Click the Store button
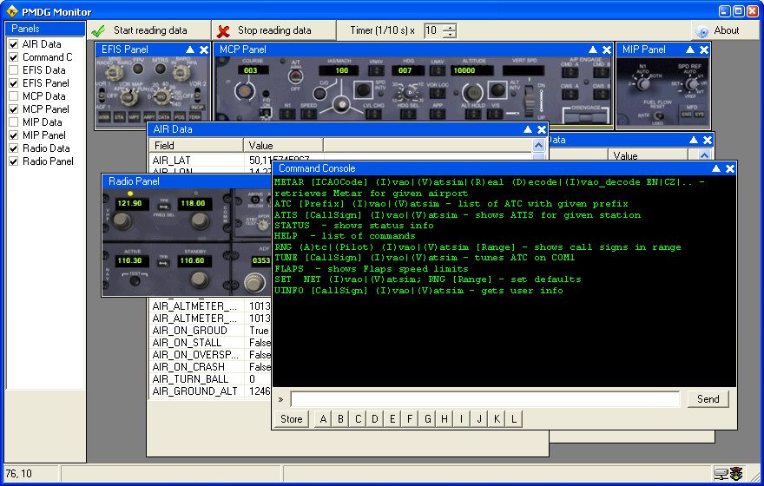The width and height of the screenshot is (764, 486). [292, 419]
